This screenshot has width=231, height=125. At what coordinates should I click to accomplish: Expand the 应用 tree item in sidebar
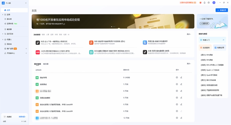(3, 14)
